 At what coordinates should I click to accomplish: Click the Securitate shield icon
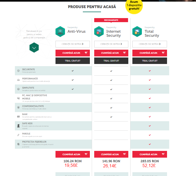pyautogui.click(x=18, y=71)
